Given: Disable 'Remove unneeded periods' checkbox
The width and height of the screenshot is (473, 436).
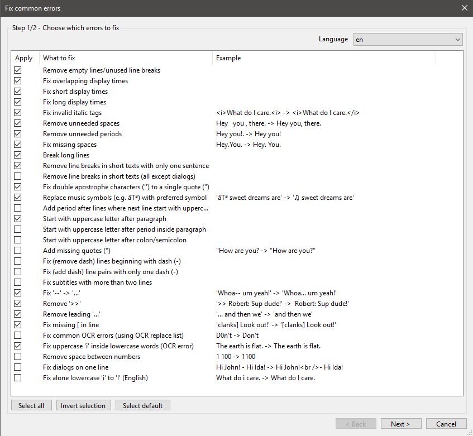Looking at the screenshot, I should [18, 134].
